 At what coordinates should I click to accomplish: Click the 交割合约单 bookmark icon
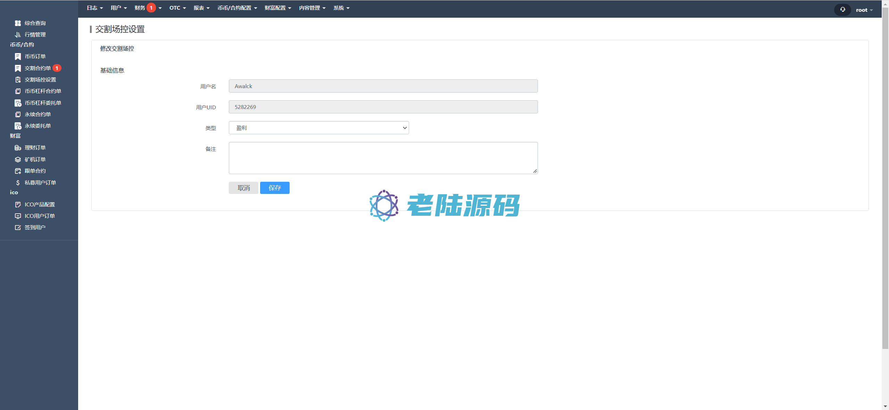[x=18, y=68]
